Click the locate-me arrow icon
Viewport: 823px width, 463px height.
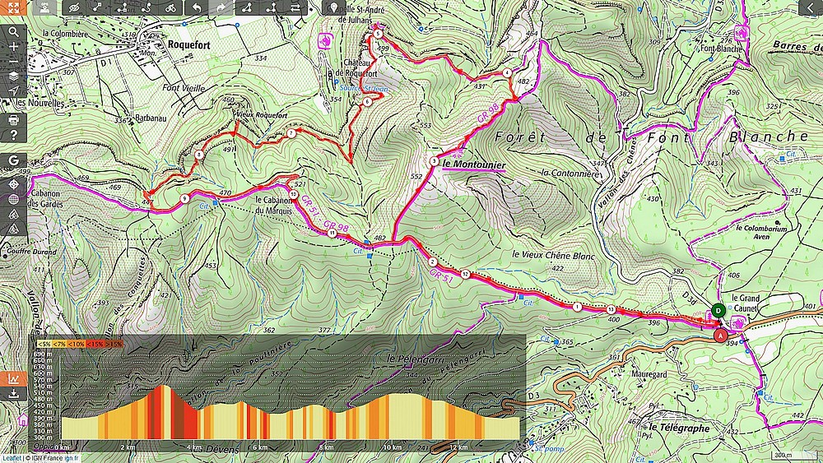[x=14, y=90]
